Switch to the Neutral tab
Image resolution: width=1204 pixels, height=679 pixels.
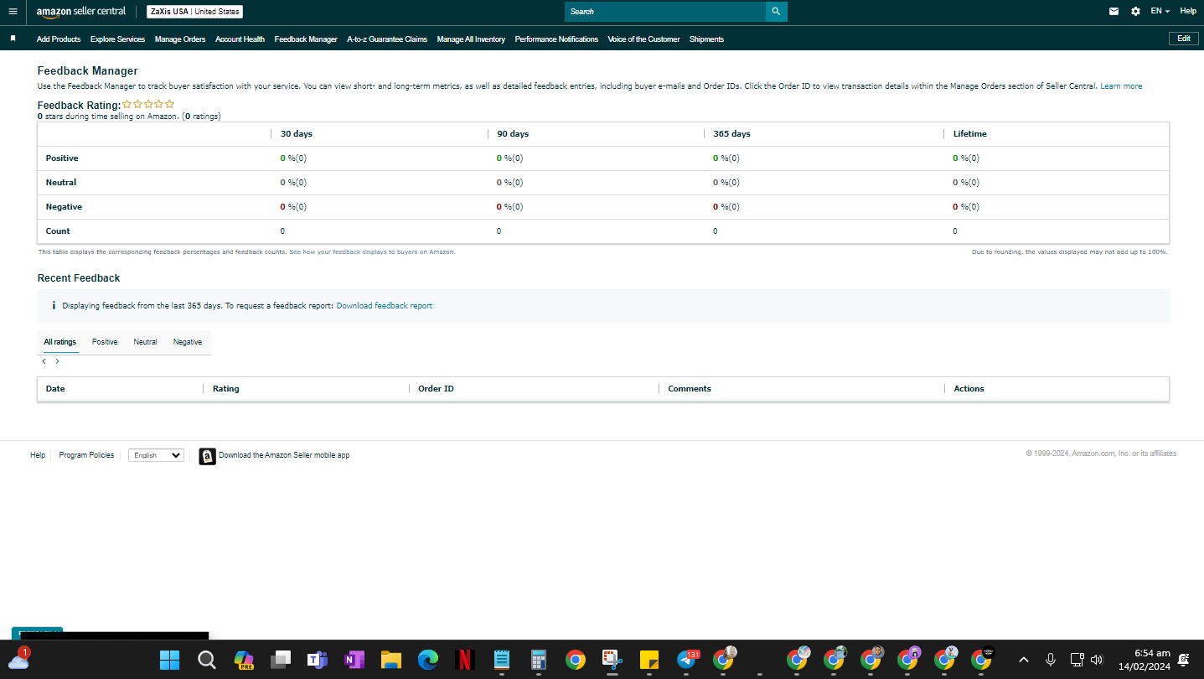[145, 342]
